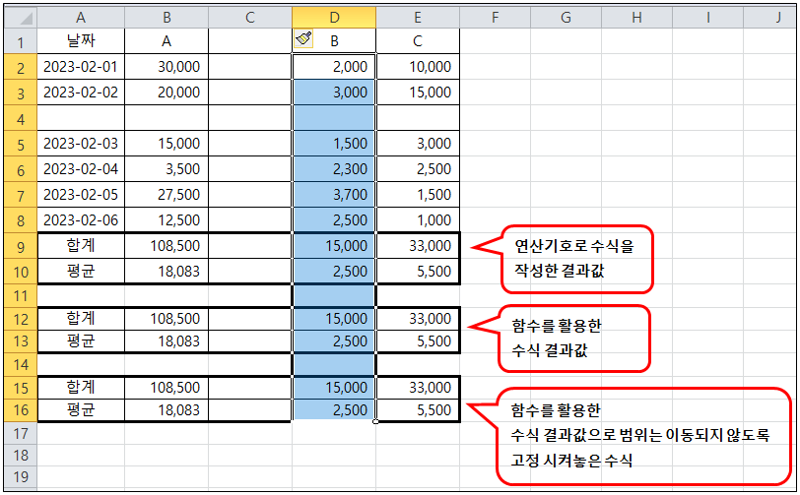
Task: Click the 날짜 header cell
Action: point(81,40)
